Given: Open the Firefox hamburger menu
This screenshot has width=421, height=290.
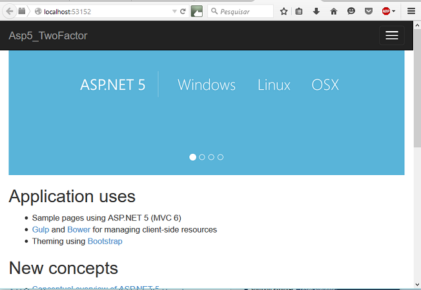Looking at the screenshot, I should [411, 11].
